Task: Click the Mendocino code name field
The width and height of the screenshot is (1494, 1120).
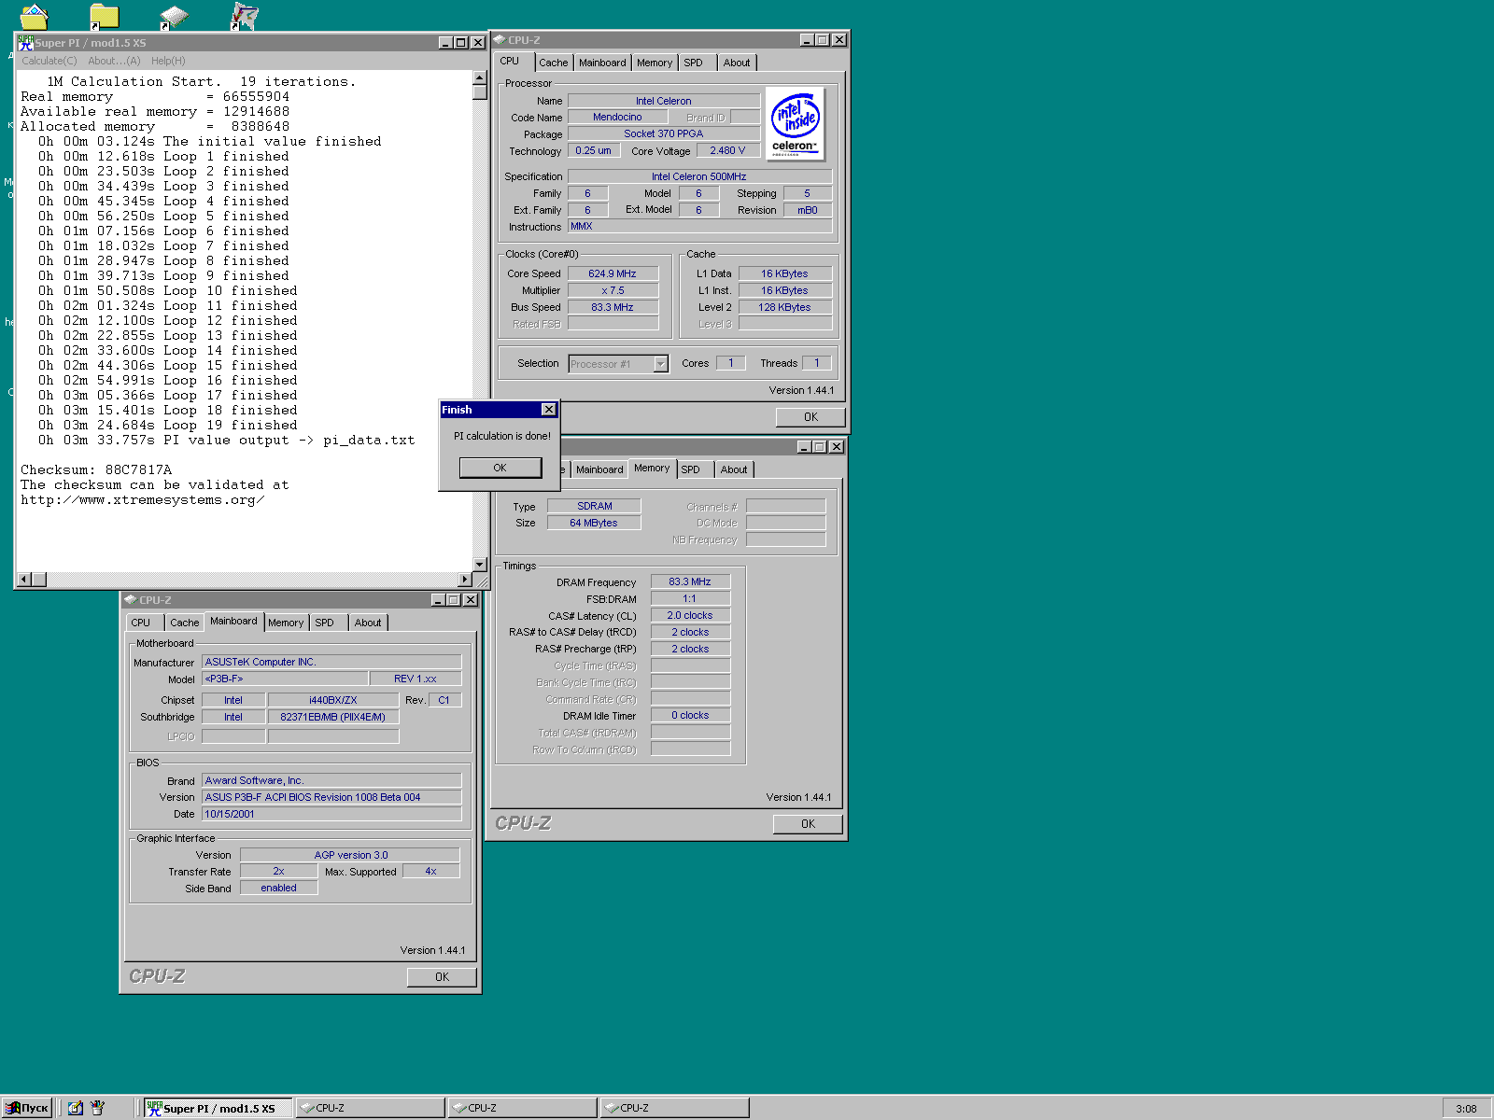Action: [x=617, y=117]
